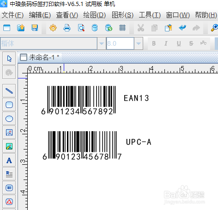Open the 编辑(E) menu
This screenshot has height=210, width=218.
click(40, 15)
